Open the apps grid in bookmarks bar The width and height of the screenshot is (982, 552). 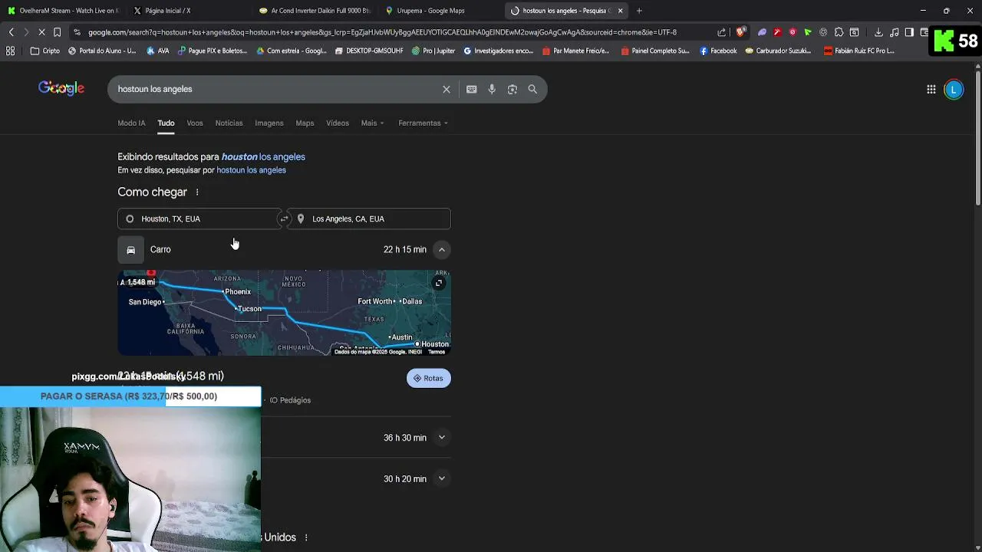10,51
